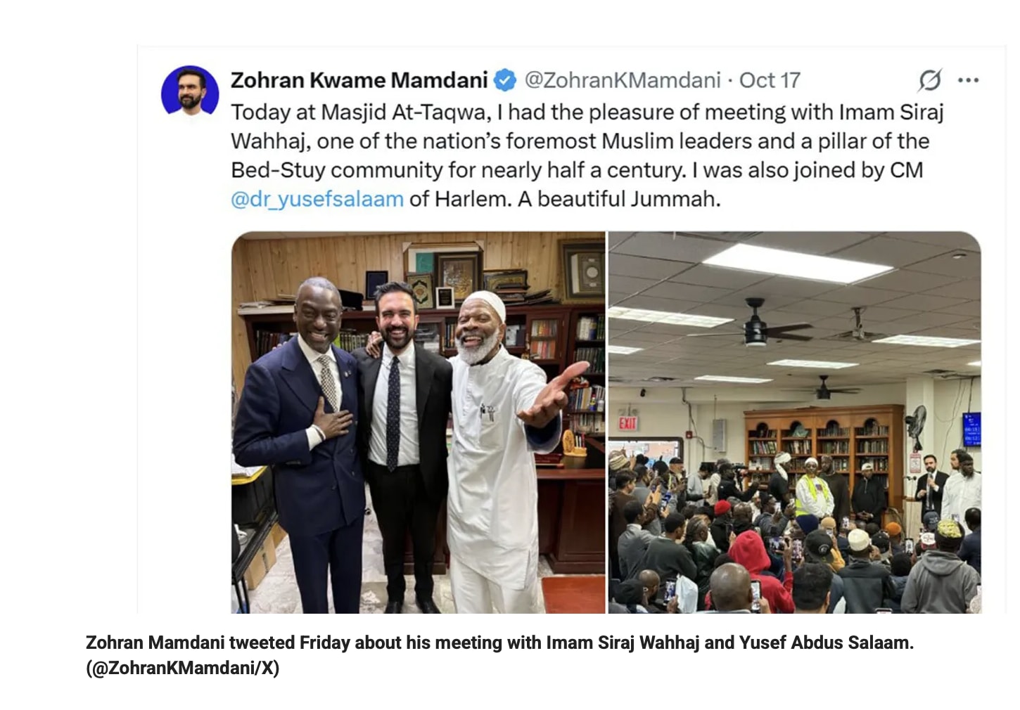Viewport: 1020px width, 710px height.
Task: Click the @ZohranKMamdani handle in tweet header
Action: click(623, 80)
